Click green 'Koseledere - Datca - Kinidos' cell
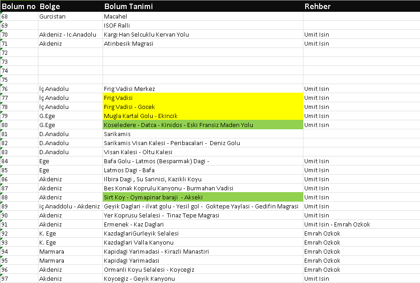This screenshot has height=283, width=420. (203, 125)
